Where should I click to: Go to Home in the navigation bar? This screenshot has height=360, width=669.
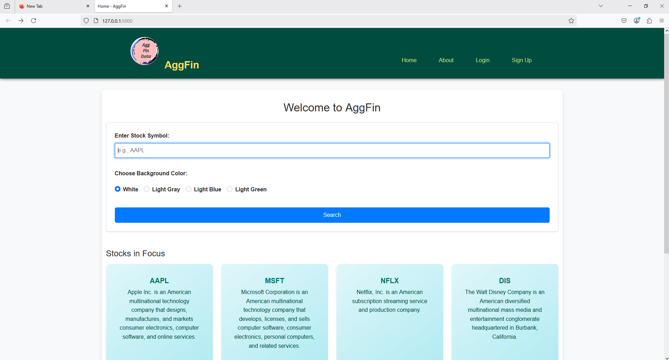[409, 60]
